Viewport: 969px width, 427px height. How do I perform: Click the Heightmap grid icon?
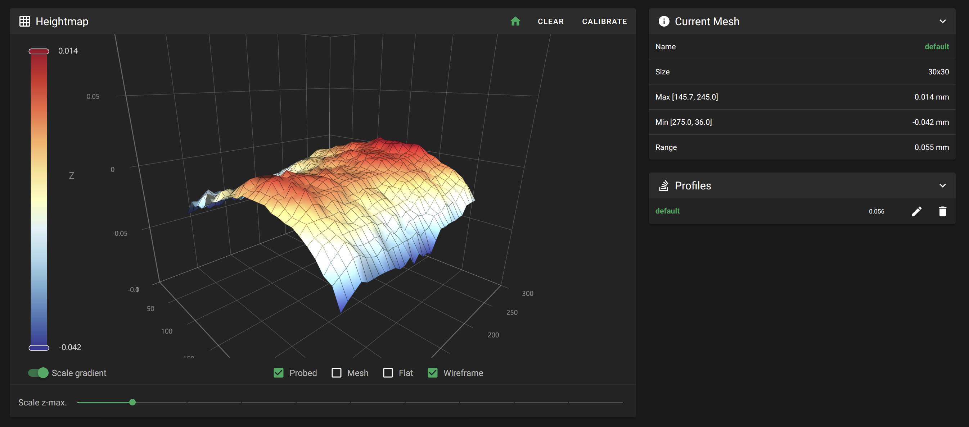(25, 22)
